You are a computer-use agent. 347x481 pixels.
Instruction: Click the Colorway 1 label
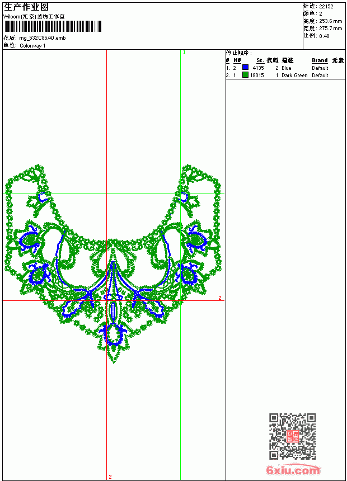tap(32, 46)
